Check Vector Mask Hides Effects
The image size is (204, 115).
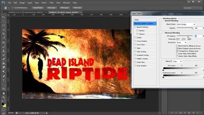coord(177,56)
